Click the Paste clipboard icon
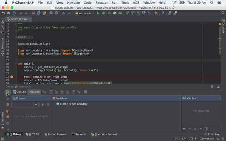226x141 pixels. pyautogui.click(x=44, y=13)
